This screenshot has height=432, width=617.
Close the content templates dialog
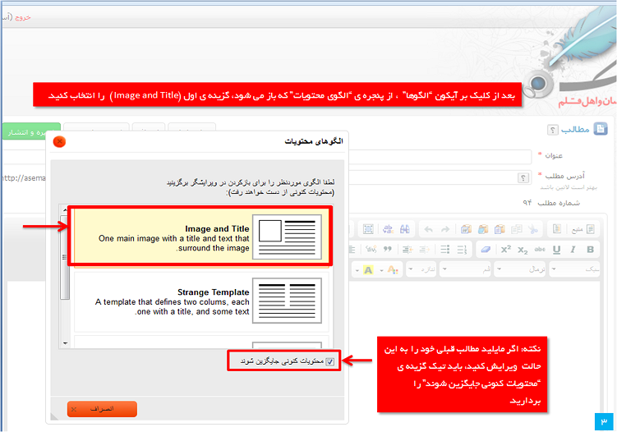click(x=59, y=141)
